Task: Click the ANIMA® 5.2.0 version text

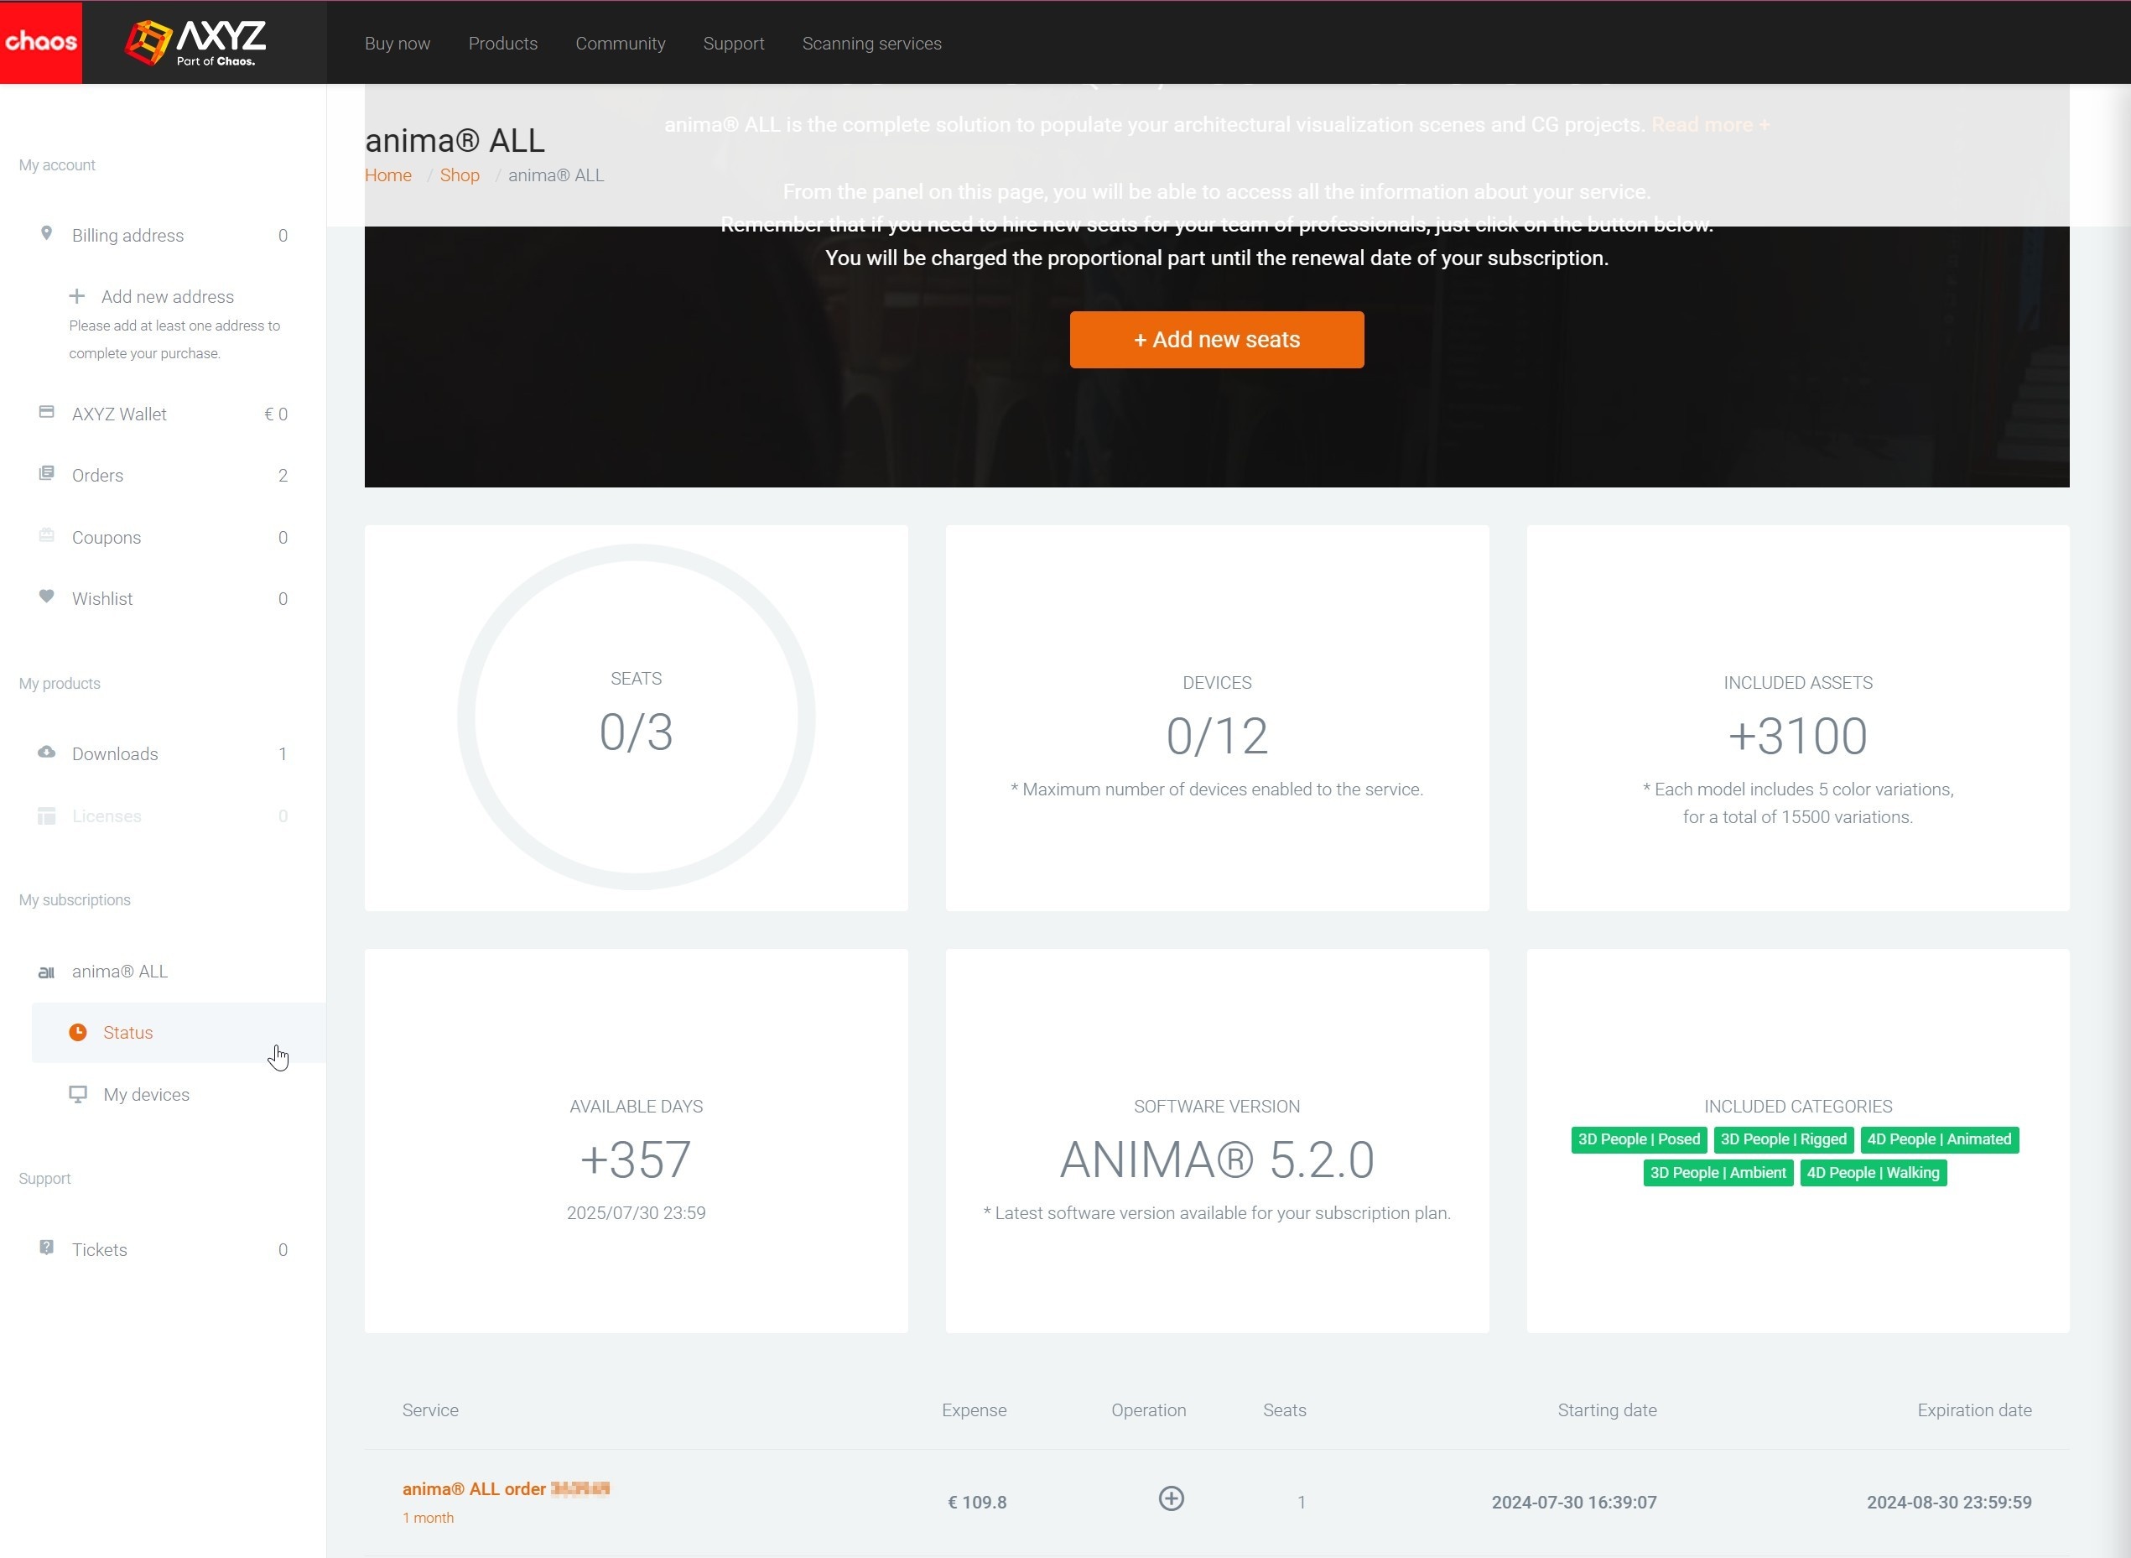Action: click(1217, 1159)
